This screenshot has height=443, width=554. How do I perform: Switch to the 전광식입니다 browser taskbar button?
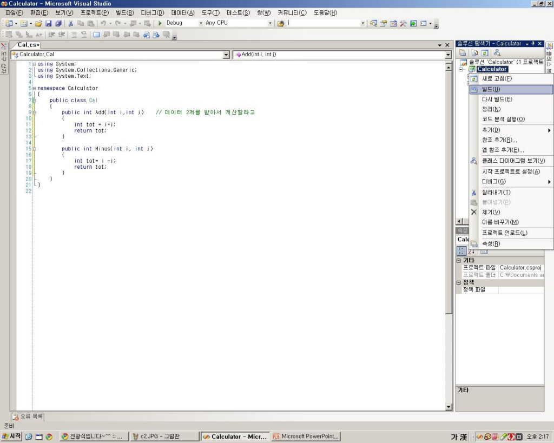[94, 437]
